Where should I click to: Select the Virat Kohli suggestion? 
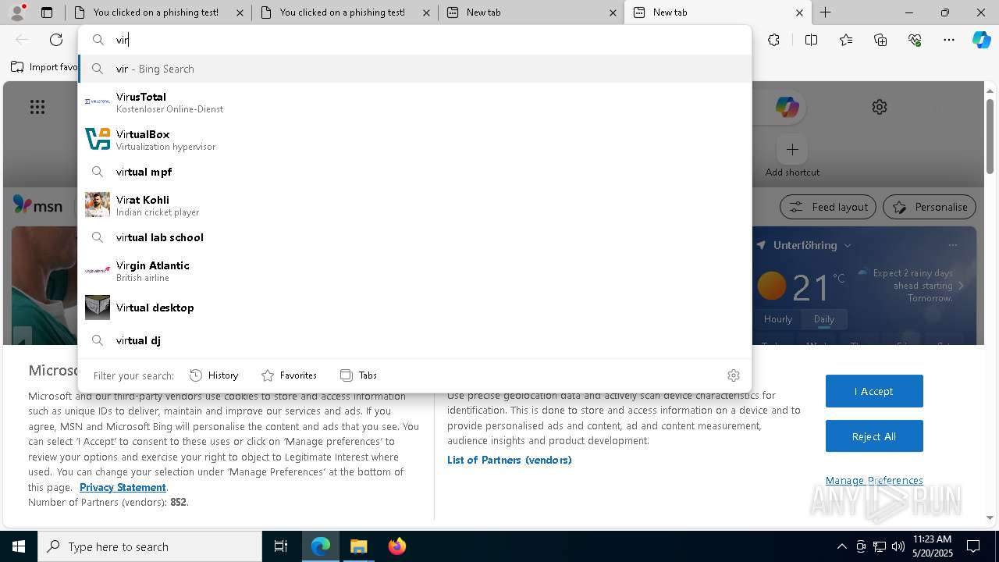click(x=415, y=205)
